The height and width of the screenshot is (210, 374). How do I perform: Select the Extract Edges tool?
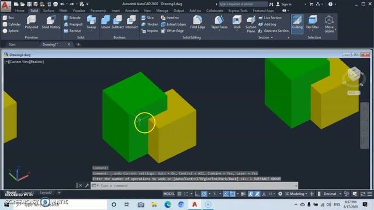174,24
